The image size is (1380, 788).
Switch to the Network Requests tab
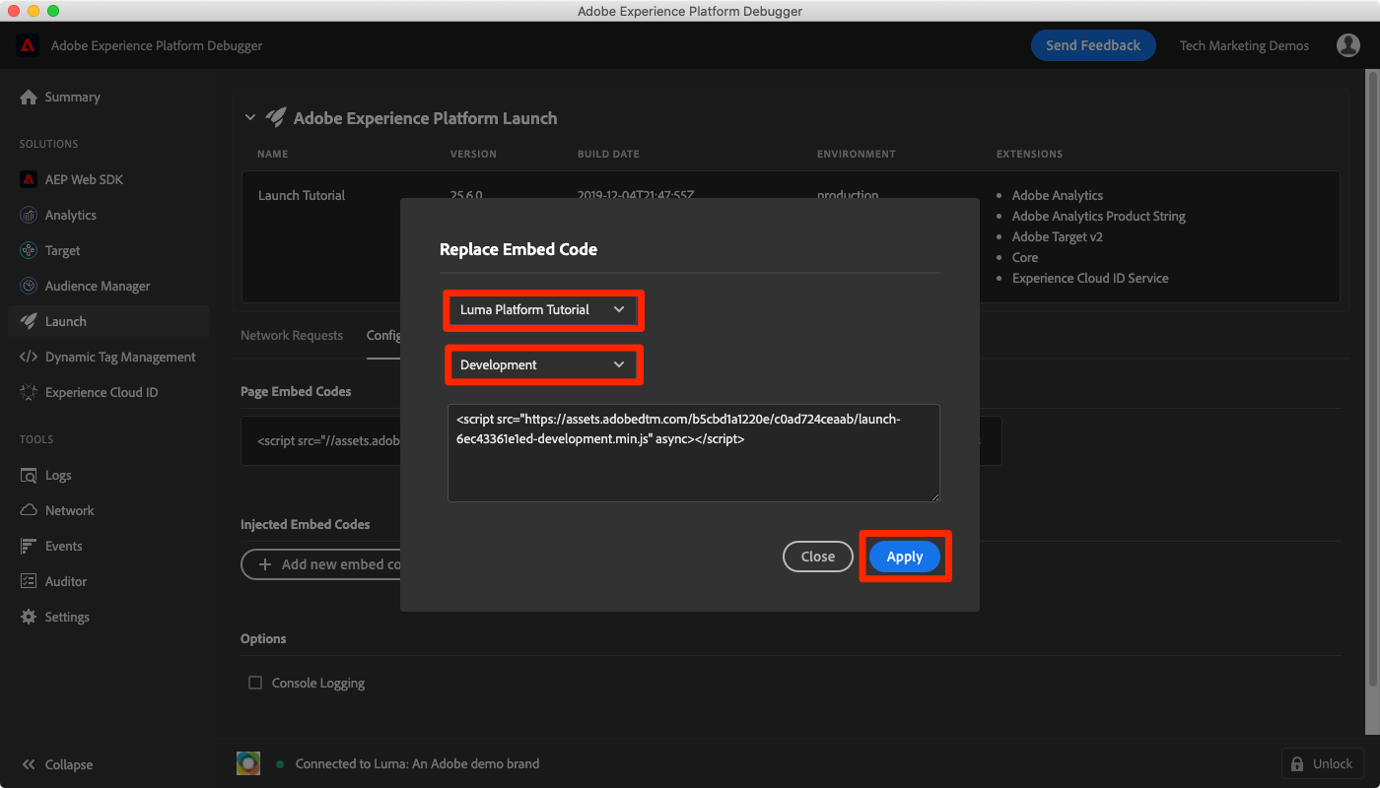(x=292, y=335)
